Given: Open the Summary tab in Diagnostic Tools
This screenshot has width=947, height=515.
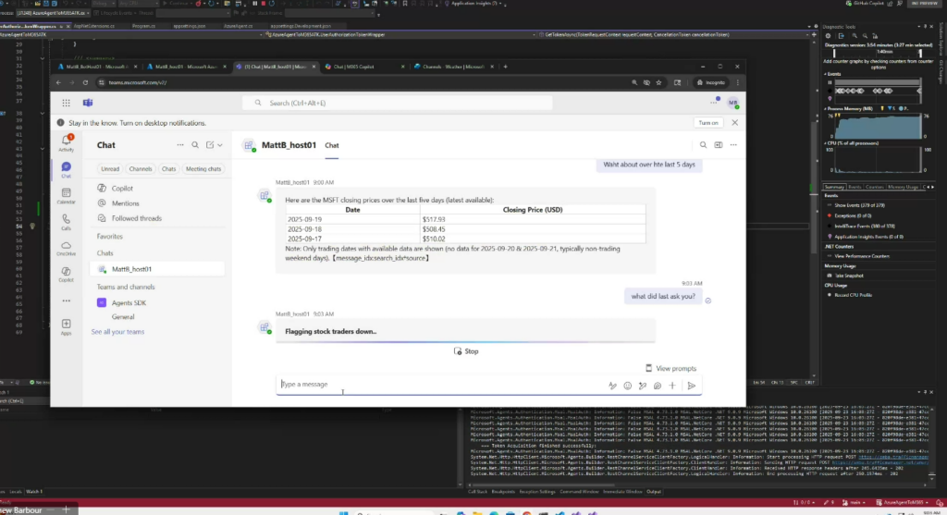Looking at the screenshot, I should (x=834, y=187).
